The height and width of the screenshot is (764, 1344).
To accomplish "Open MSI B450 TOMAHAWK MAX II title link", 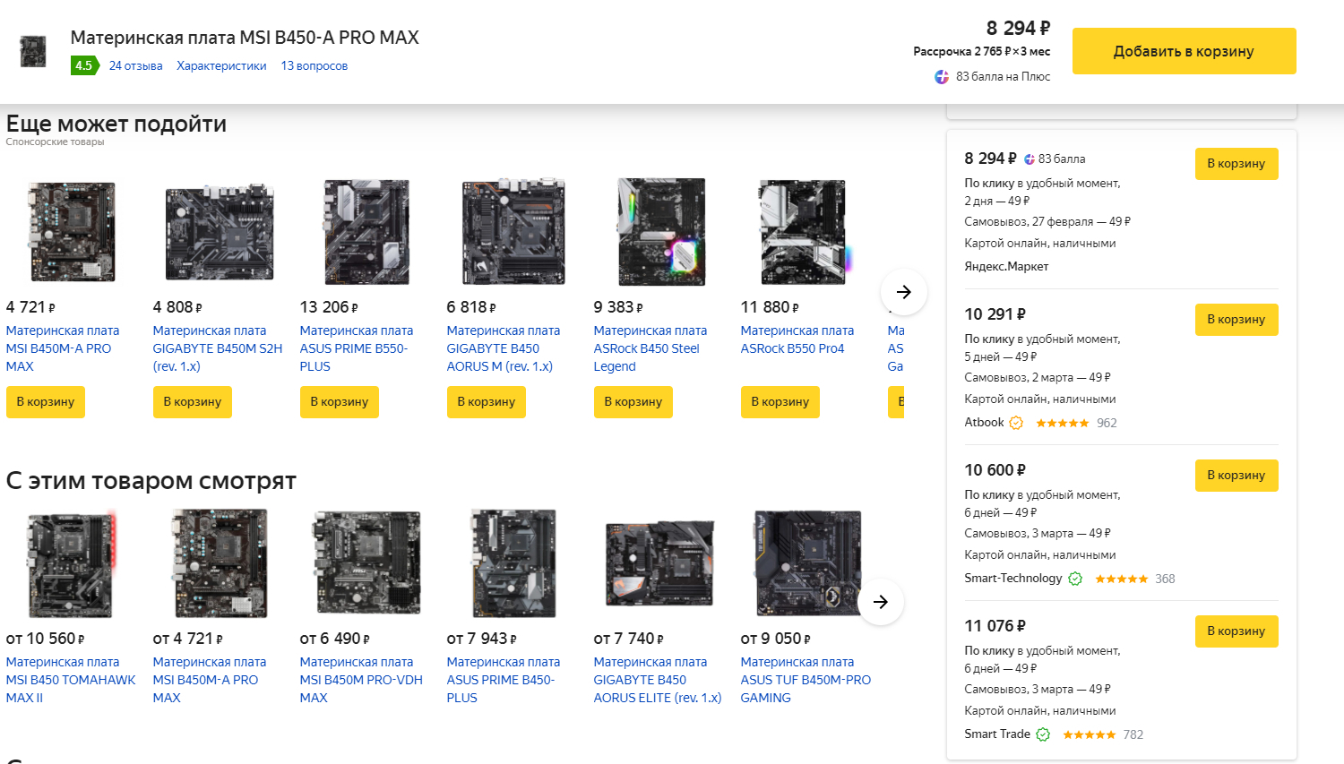I will [71, 680].
